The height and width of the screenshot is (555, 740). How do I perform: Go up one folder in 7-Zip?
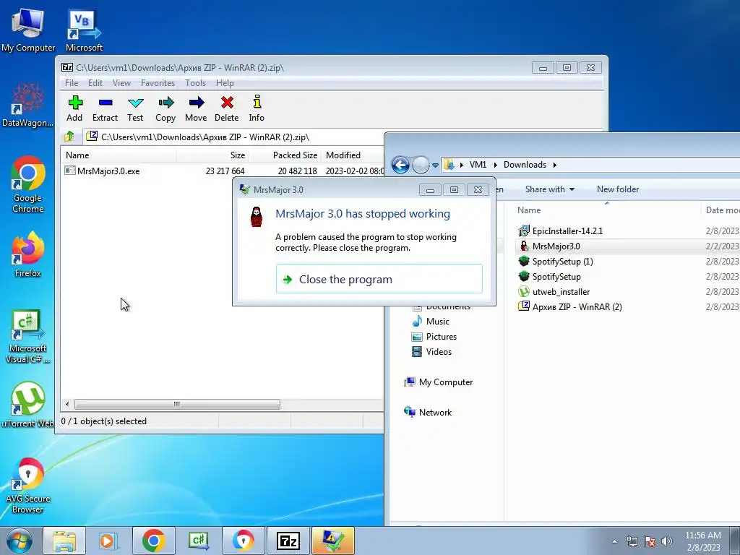[69, 137]
